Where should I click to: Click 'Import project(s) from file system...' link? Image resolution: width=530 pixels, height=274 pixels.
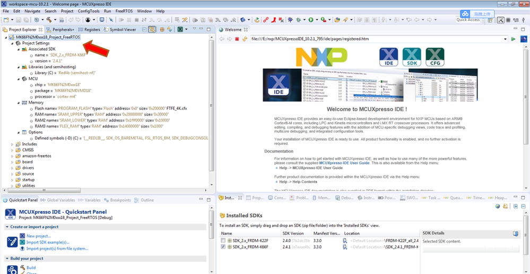[x=57, y=249]
